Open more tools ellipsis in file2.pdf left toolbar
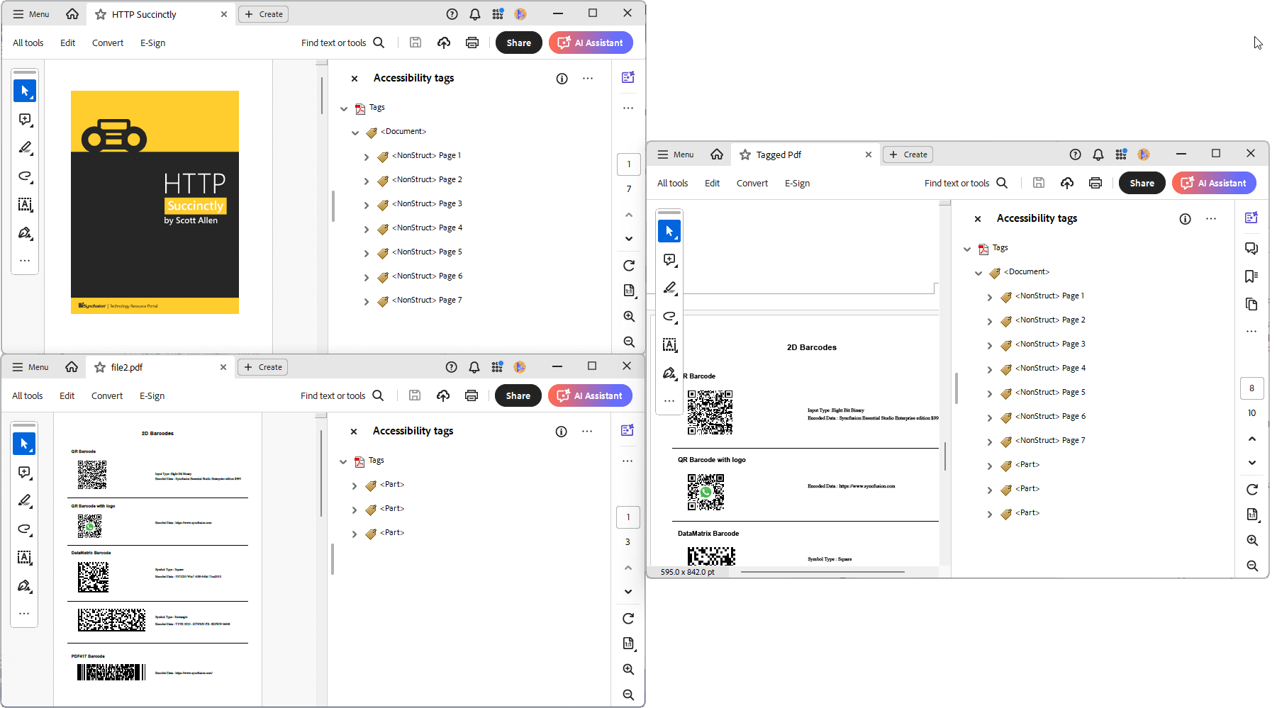Viewport: 1277px width, 708px height. (24, 614)
